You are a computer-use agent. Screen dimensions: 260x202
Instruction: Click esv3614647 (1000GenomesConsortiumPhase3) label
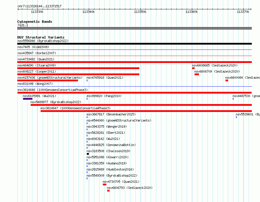tap(75, 108)
